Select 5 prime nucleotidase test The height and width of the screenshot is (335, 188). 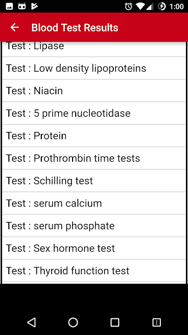(94, 113)
